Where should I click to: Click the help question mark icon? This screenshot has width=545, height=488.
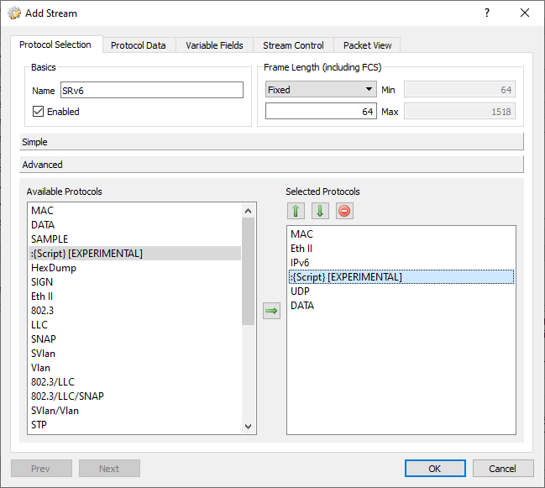click(x=487, y=13)
